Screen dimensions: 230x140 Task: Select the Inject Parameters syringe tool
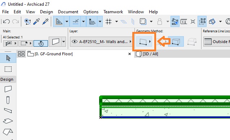click(x=45, y=22)
